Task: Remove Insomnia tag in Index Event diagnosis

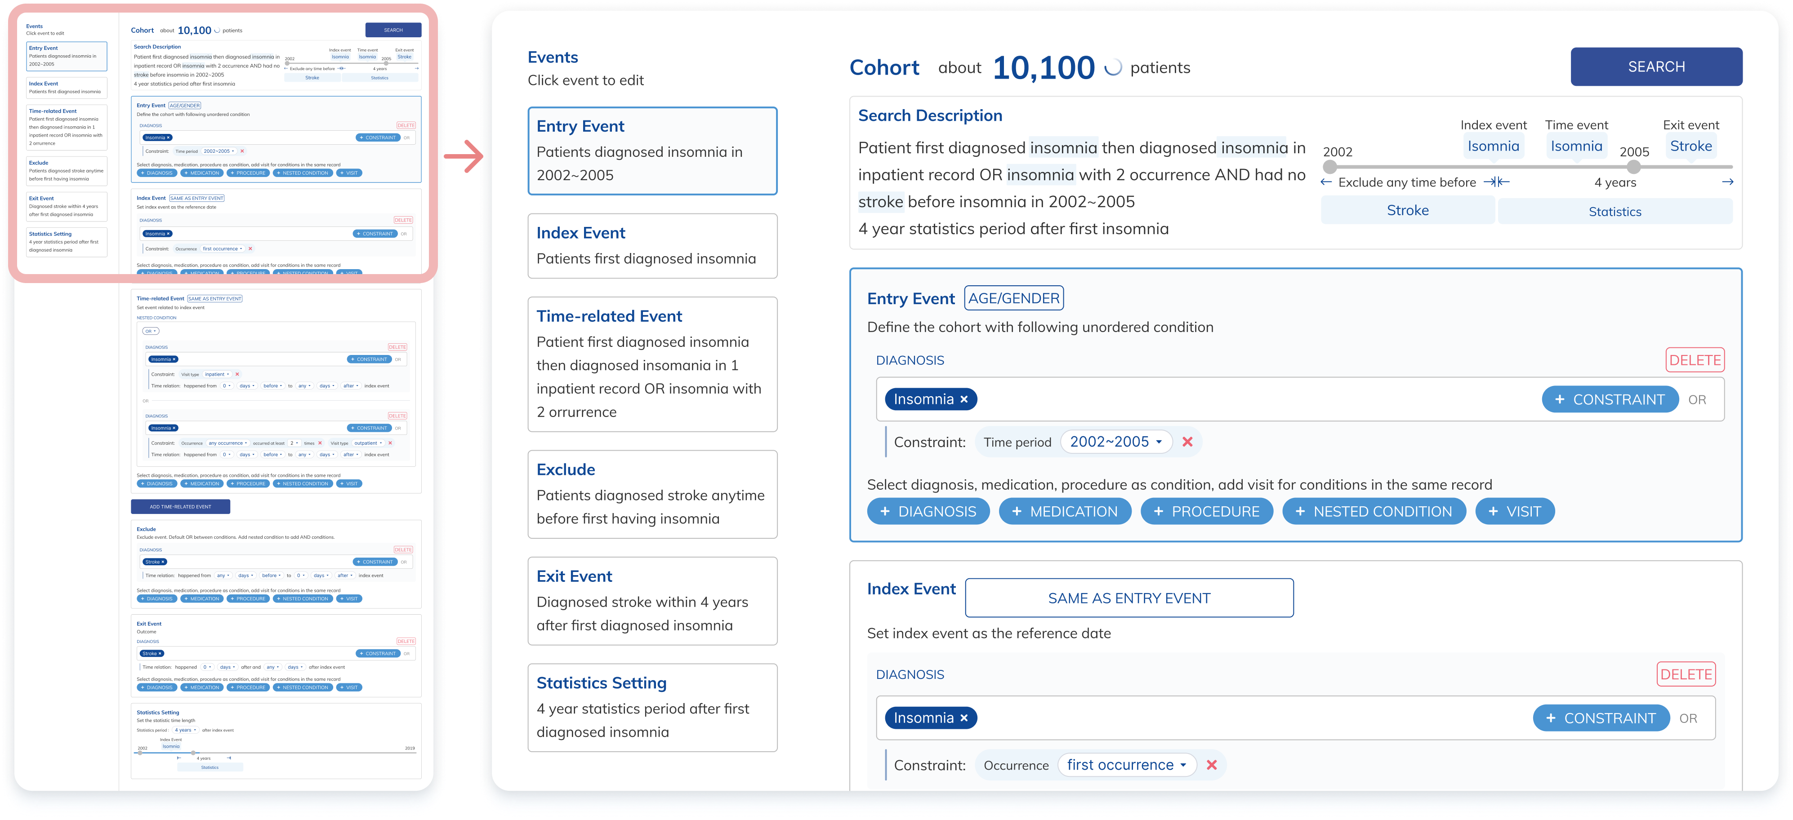Action: pos(964,718)
